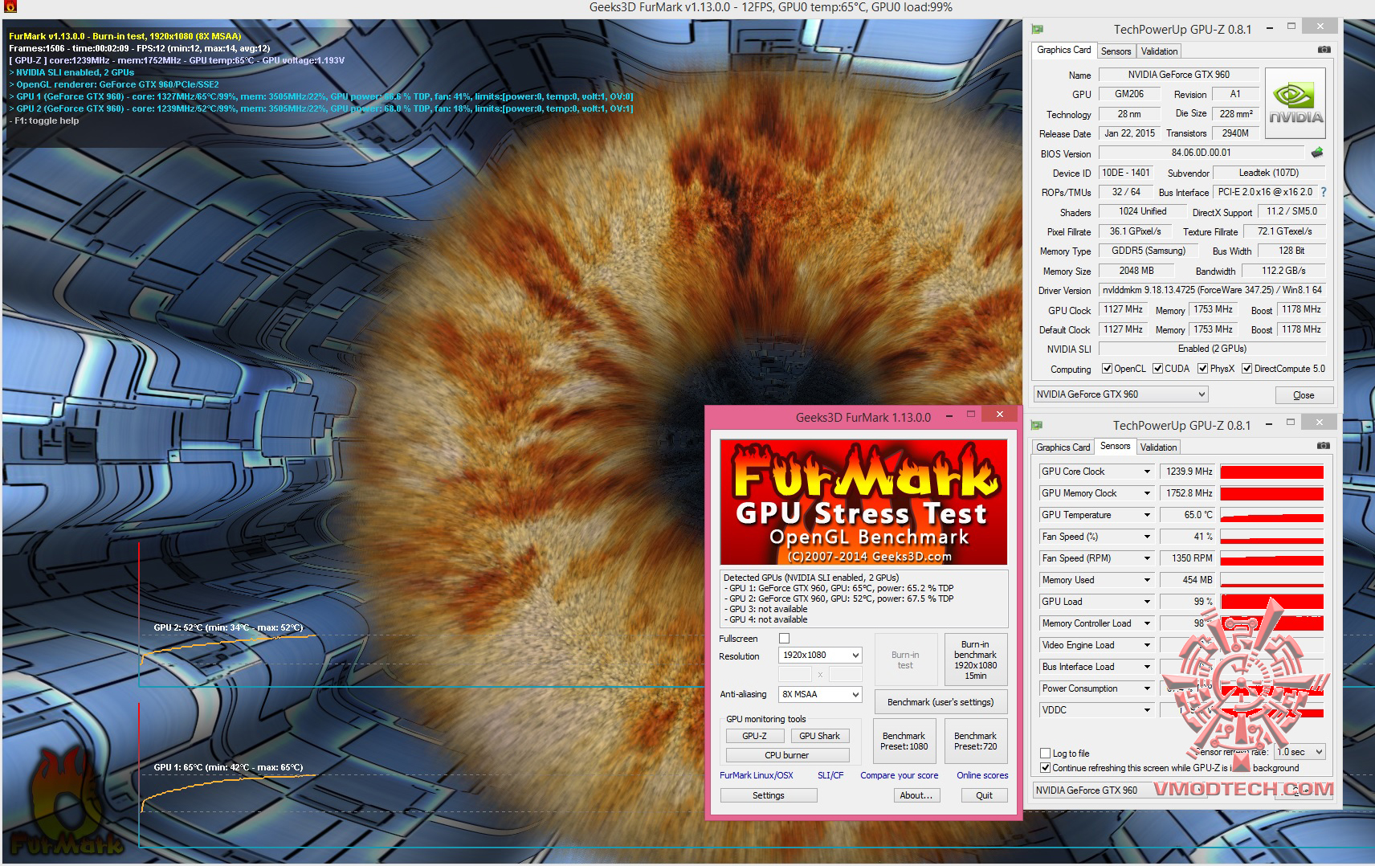Uncheck Continue refreshing while GPU-Z is in background
The height and width of the screenshot is (866, 1375).
[x=1045, y=768]
